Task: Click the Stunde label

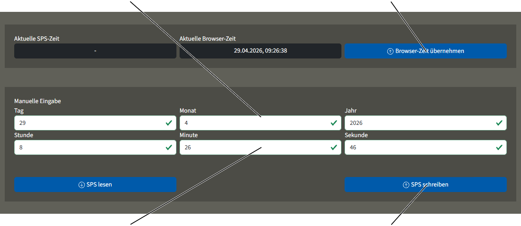Action: click(24, 135)
